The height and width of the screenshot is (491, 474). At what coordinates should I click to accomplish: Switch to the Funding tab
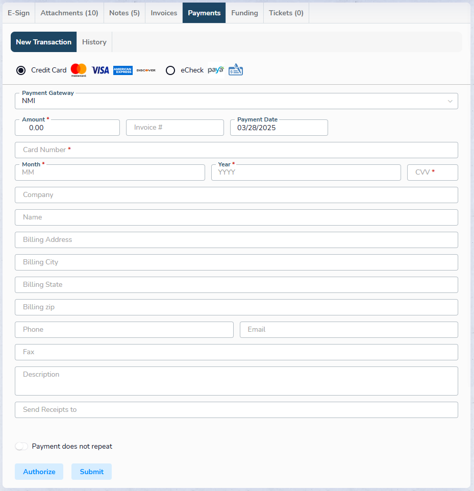pyautogui.click(x=244, y=13)
